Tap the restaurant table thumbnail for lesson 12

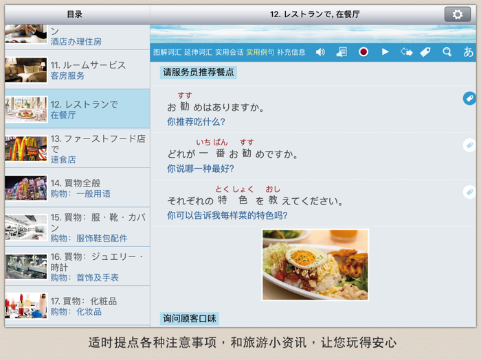[x=26, y=109]
